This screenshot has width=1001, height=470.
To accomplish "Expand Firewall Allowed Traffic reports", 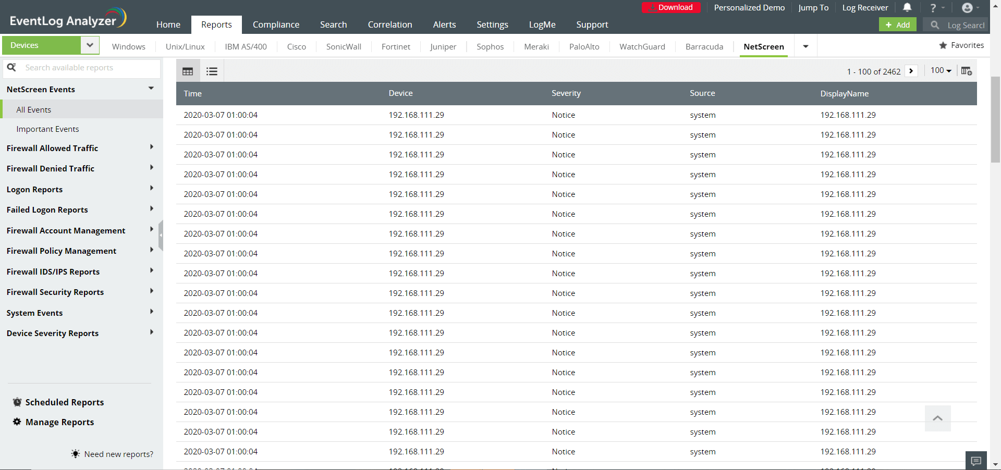I will pyautogui.click(x=152, y=147).
